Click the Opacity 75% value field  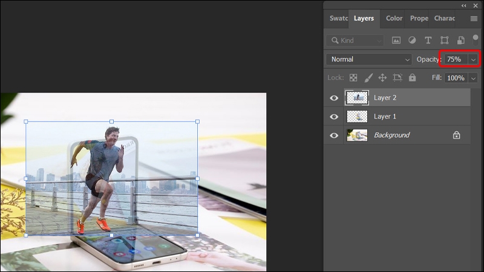(456, 59)
